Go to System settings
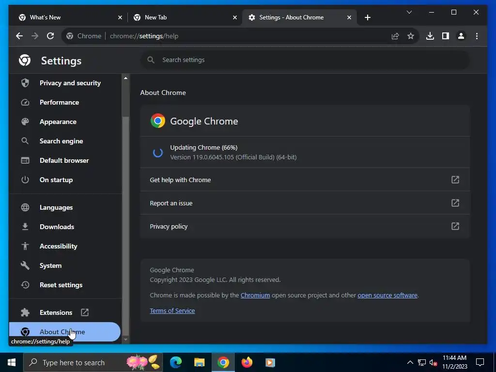The height and width of the screenshot is (372, 496). pos(65,266)
